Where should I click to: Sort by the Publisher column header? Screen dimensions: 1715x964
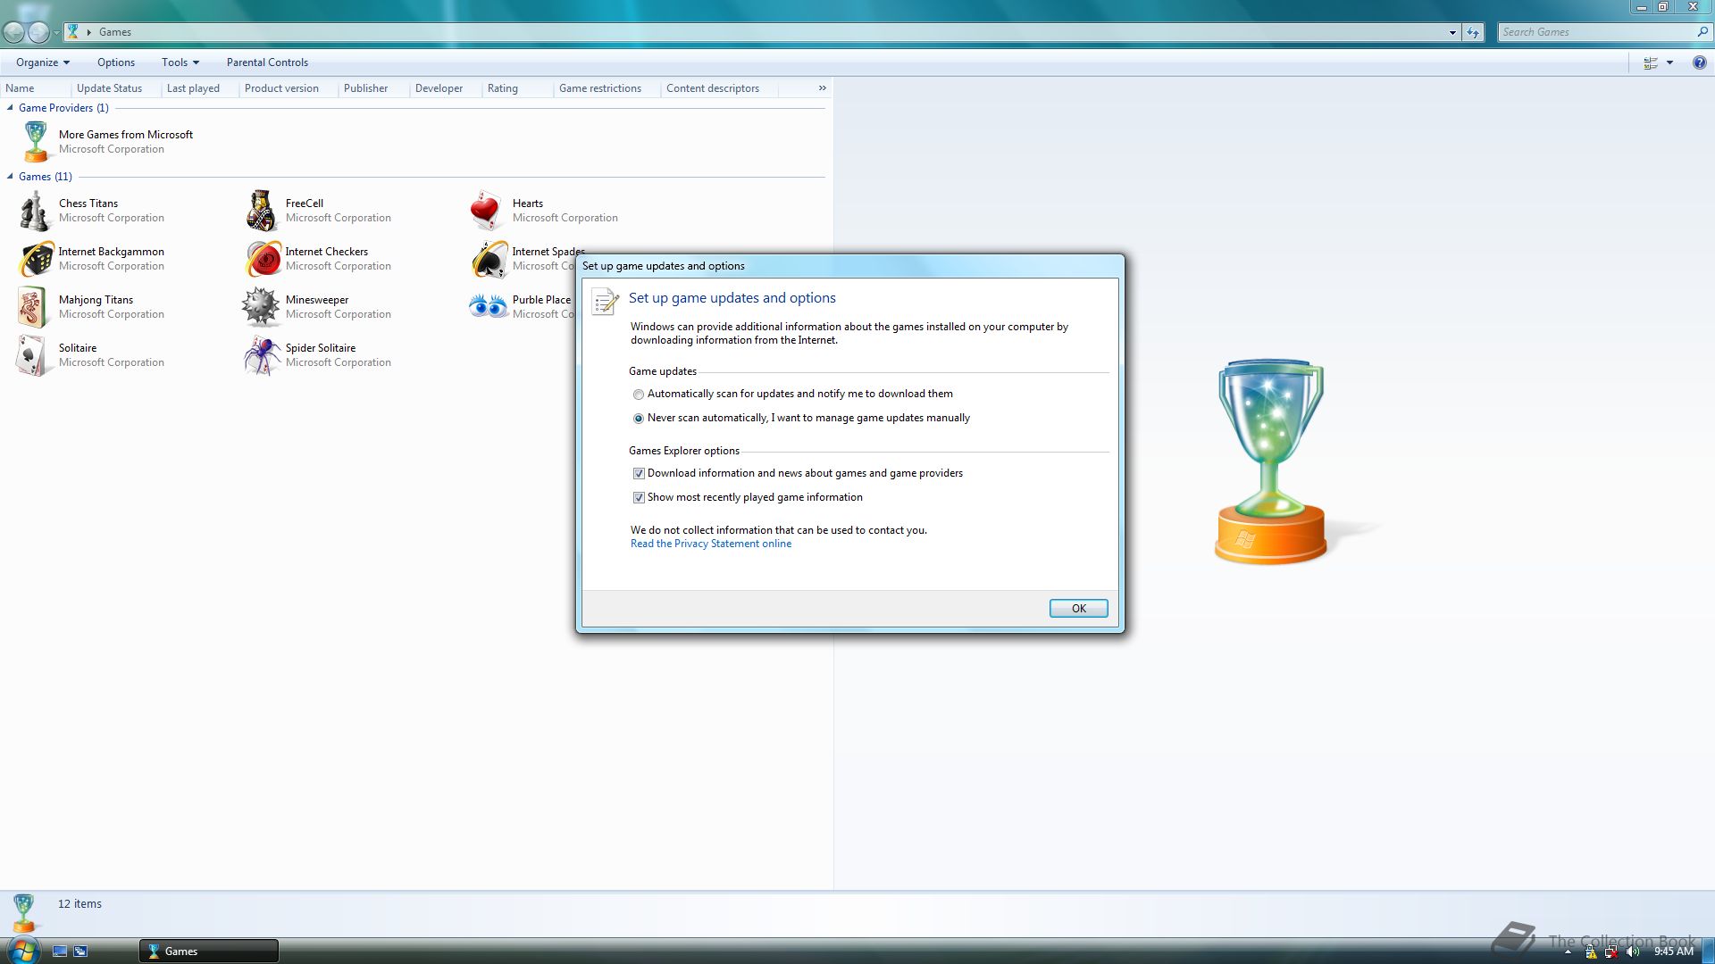tap(374, 88)
